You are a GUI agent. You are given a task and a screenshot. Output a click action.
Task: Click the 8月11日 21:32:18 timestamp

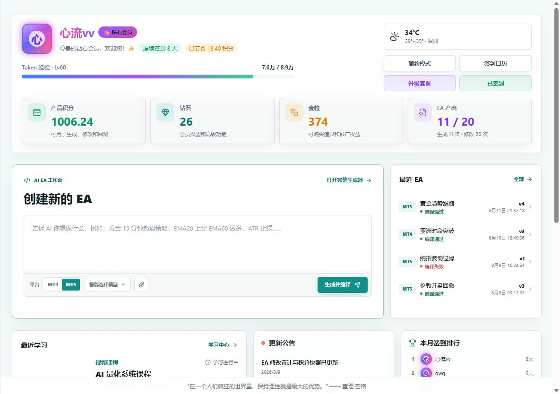click(507, 211)
